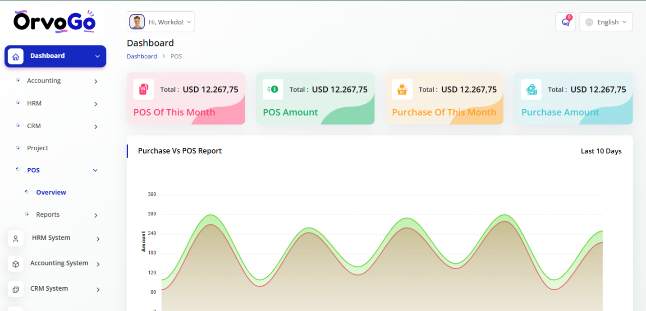Open the chat messages notification icon
This screenshot has width=646, height=311.
[x=565, y=22]
